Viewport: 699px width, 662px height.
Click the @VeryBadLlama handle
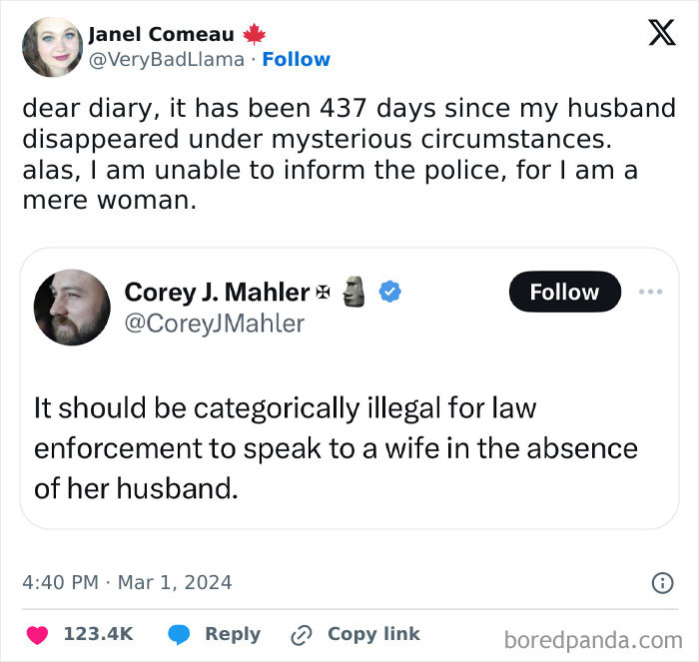[x=167, y=59]
